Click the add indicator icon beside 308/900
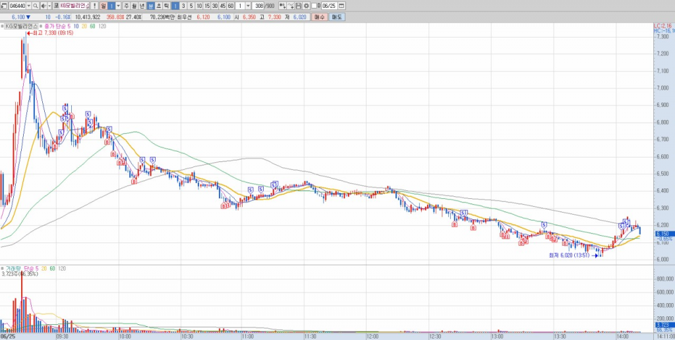Viewport: 675px width, 340px height. tap(283, 5)
